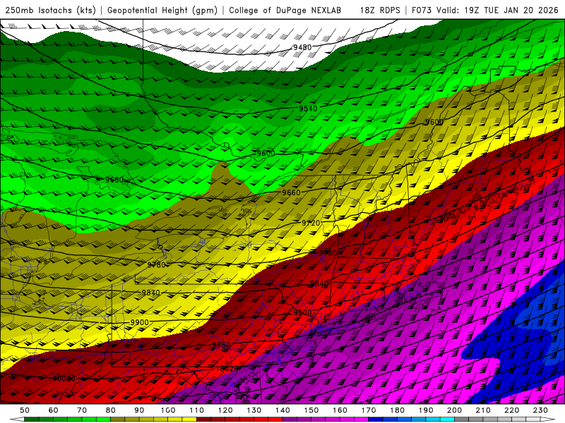The height and width of the screenshot is (423, 565).
Task: Click the "Geopotential Height (gpm)" header text
Action: point(162,11)
